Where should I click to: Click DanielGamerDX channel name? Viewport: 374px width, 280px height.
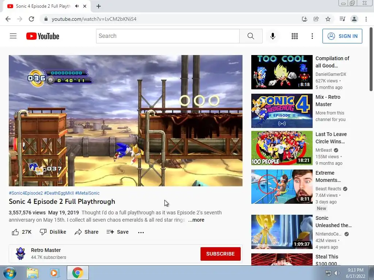coord(331,74)
